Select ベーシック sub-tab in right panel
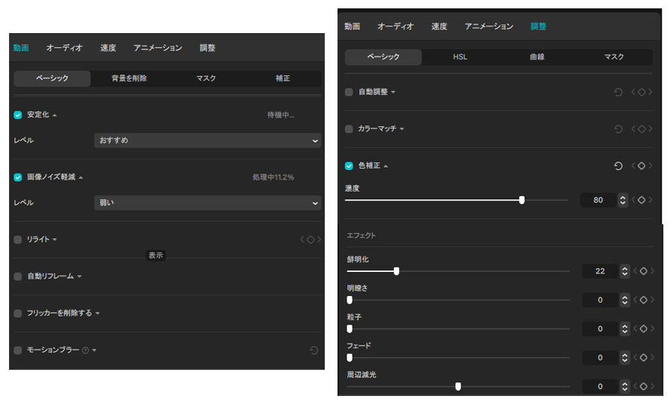Screen dimensions: 669x405 tap(383, 56)
